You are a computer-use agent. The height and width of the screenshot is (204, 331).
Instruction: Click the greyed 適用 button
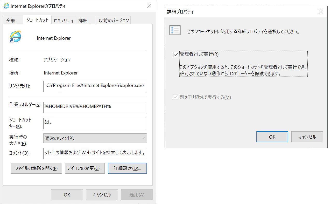137,195
